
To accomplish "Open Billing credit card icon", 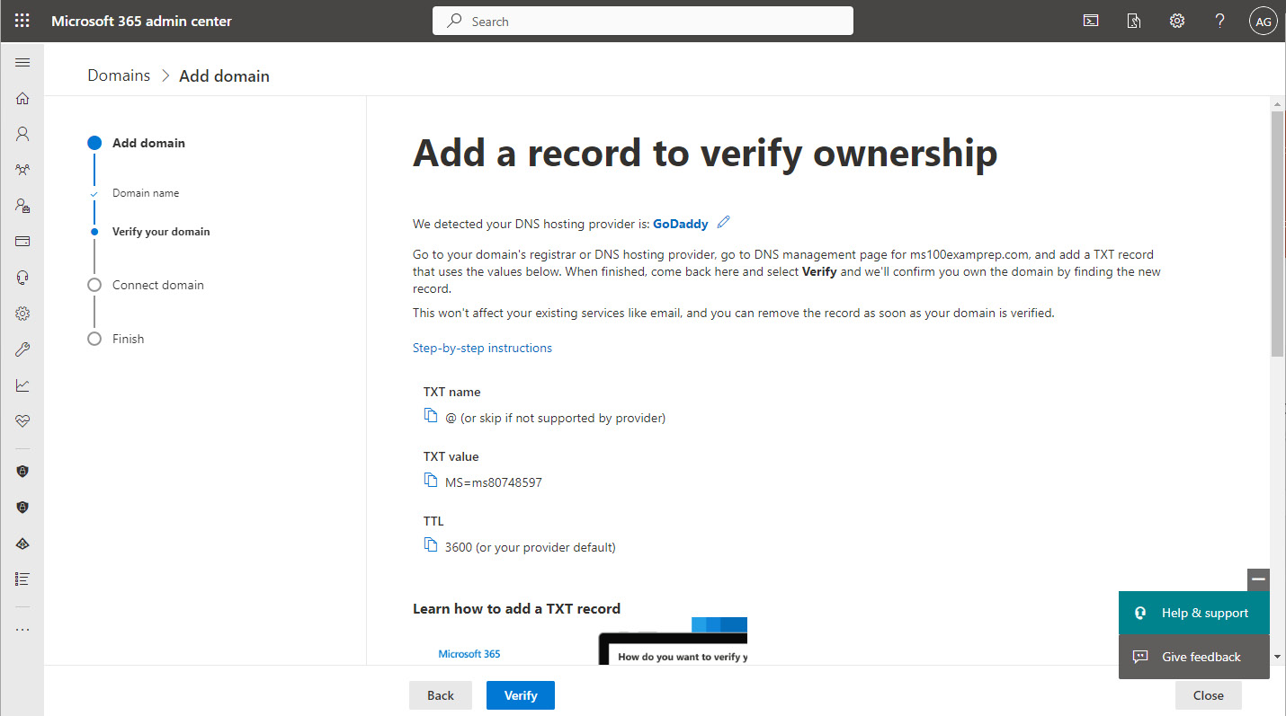I will 22,242.
